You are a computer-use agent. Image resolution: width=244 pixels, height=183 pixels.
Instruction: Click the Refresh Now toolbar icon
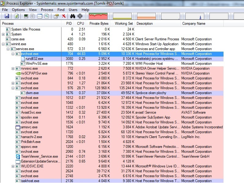click(16, 16)
